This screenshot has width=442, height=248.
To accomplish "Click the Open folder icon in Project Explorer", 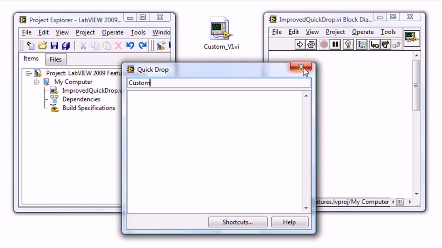I will pos(42,45).
